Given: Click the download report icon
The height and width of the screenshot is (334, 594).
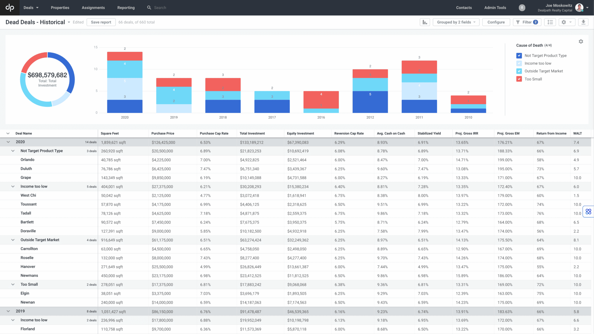Looking at the screenshot, I should (583, 22).
